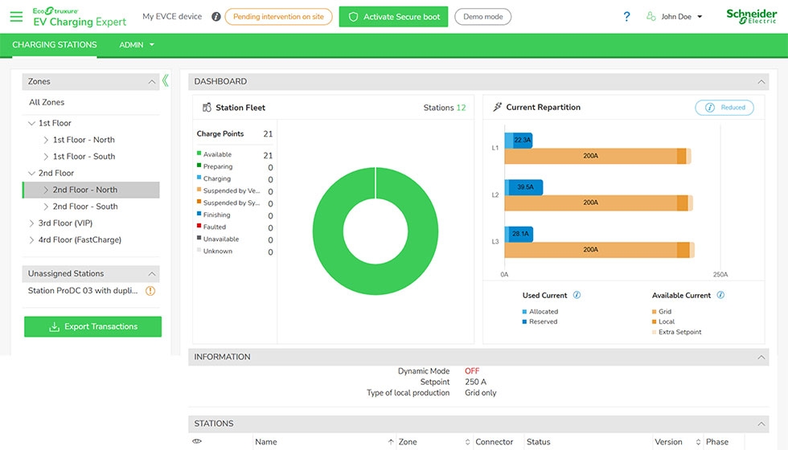Image resolution: width=788 pixels, height=450 pixels.
Task: Click the Used Current info icon
Action: click(x=577, y=295)
